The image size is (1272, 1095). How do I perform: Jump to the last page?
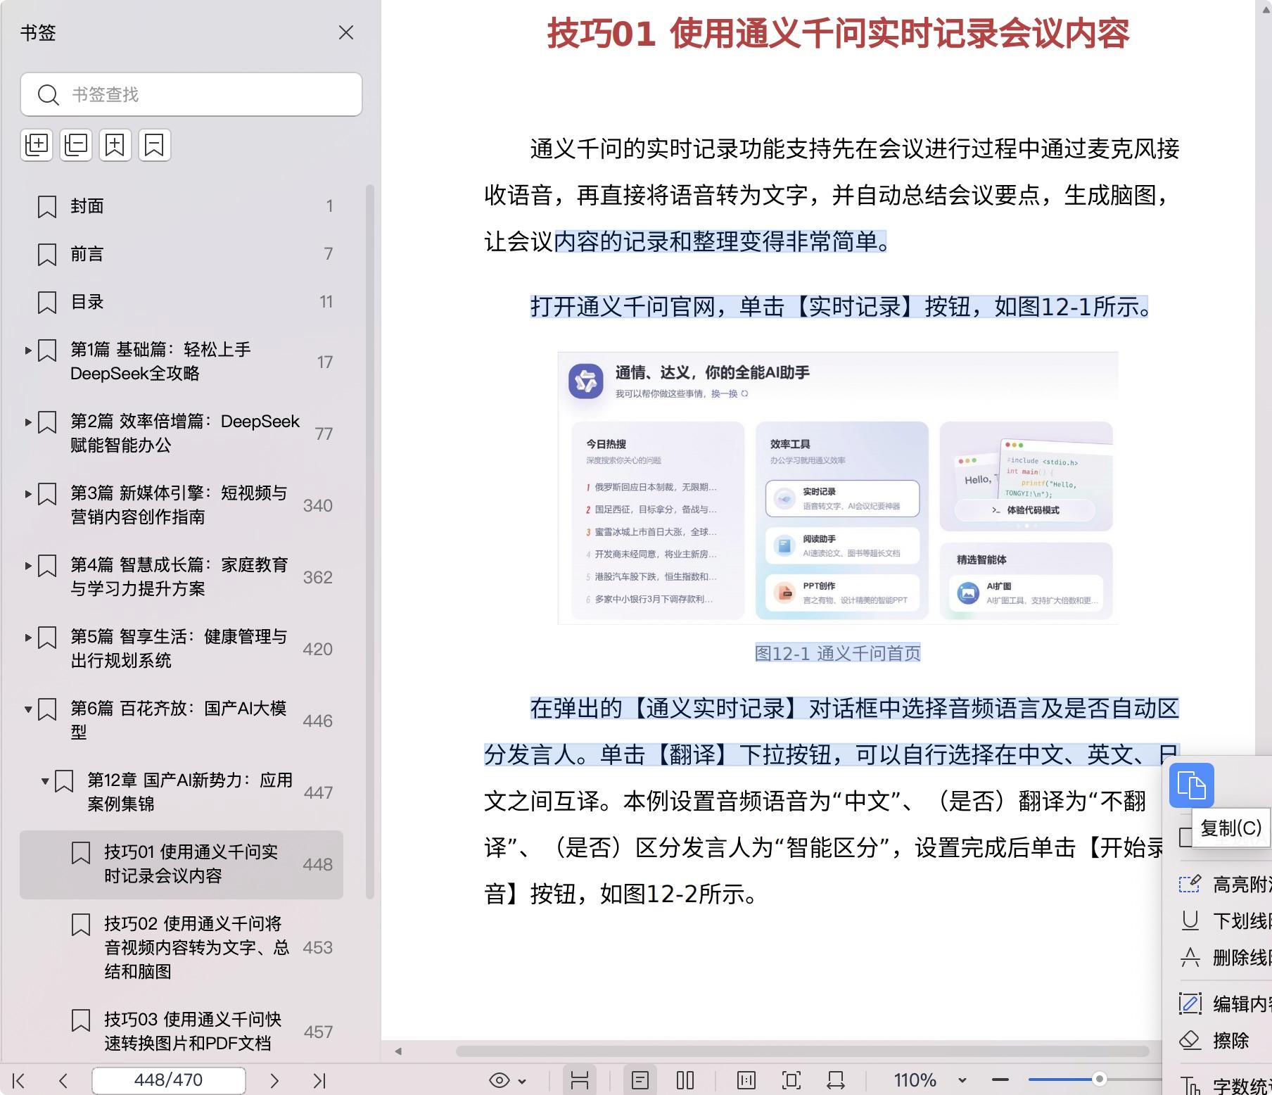(x=319, y=1080)
